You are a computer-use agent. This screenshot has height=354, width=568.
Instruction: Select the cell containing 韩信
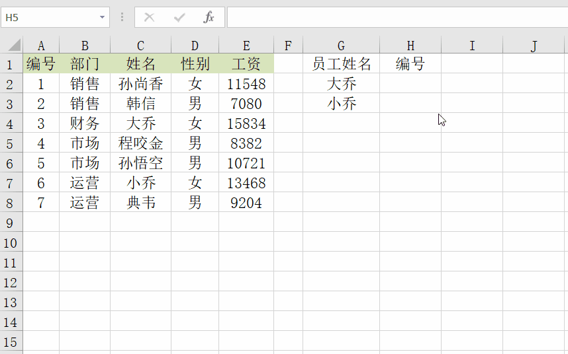click(140, 104)
